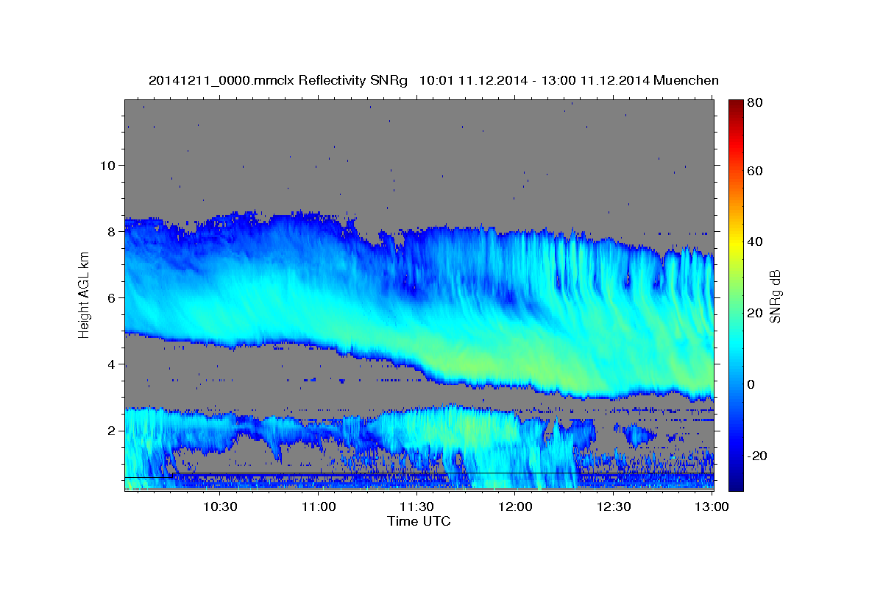
Task: Click the 11:00 time tick label
Action: click(x=319, y=507)
